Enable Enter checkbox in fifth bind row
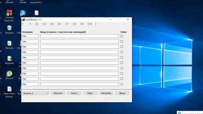Screen dimensions: 203x114 (x=122, y=57)
